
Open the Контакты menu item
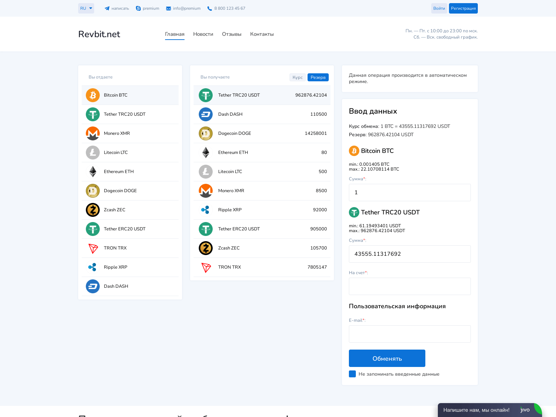(262, 34)
